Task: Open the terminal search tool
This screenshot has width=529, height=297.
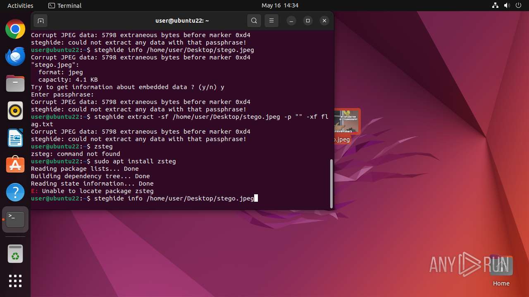Action: (254, 21)
